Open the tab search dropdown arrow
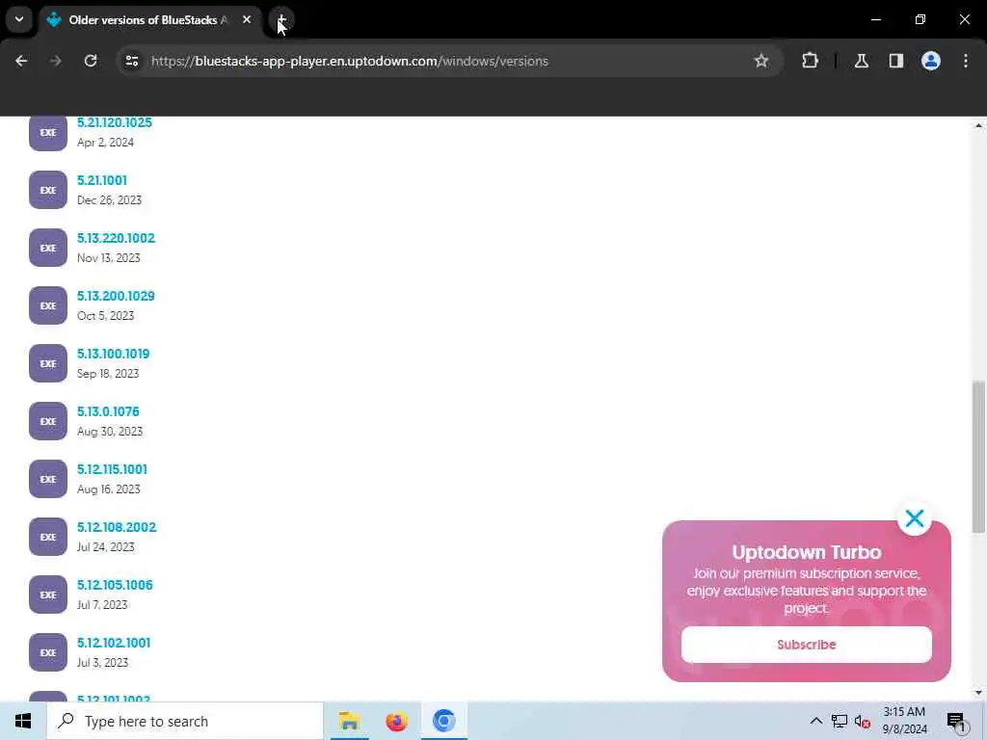 (19, 19)
